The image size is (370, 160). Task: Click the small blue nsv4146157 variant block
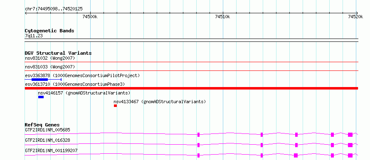[41, 97]
